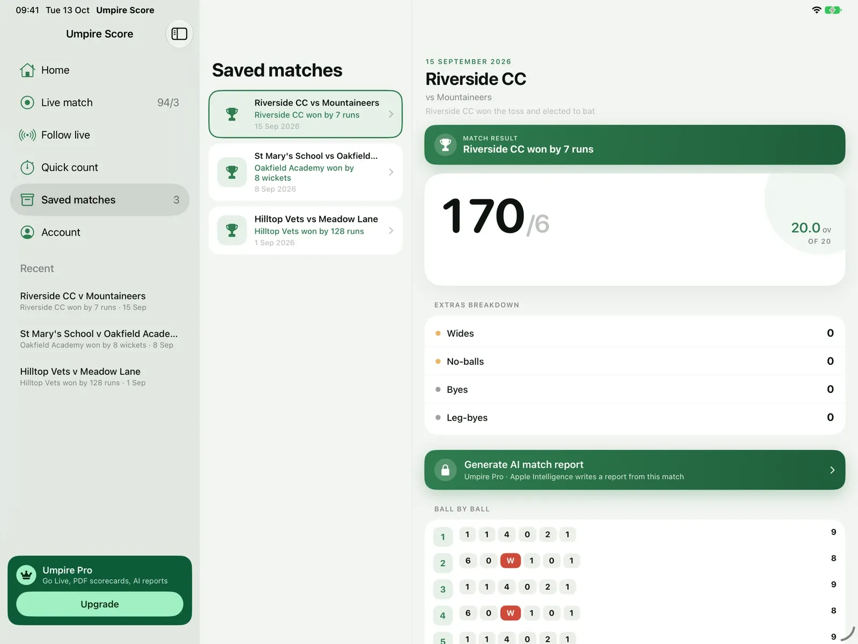Screen dimensions: 858x644
Task: Go to Home in sidebar
Action: click(55, 70)
